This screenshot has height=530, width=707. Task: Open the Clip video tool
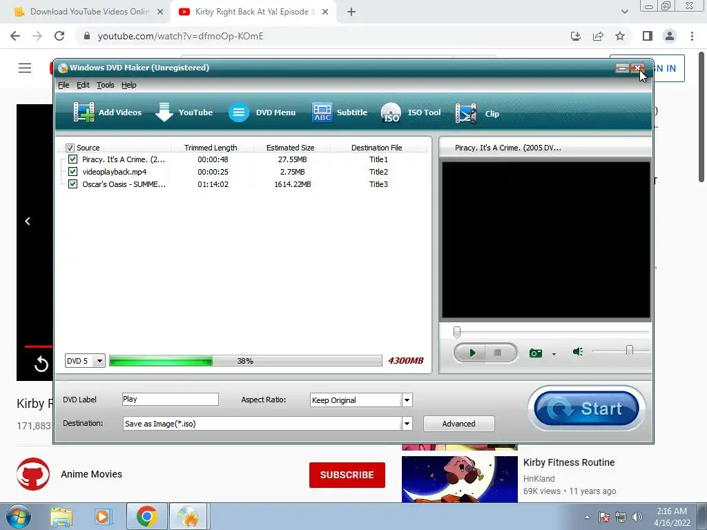pos(478,113)
